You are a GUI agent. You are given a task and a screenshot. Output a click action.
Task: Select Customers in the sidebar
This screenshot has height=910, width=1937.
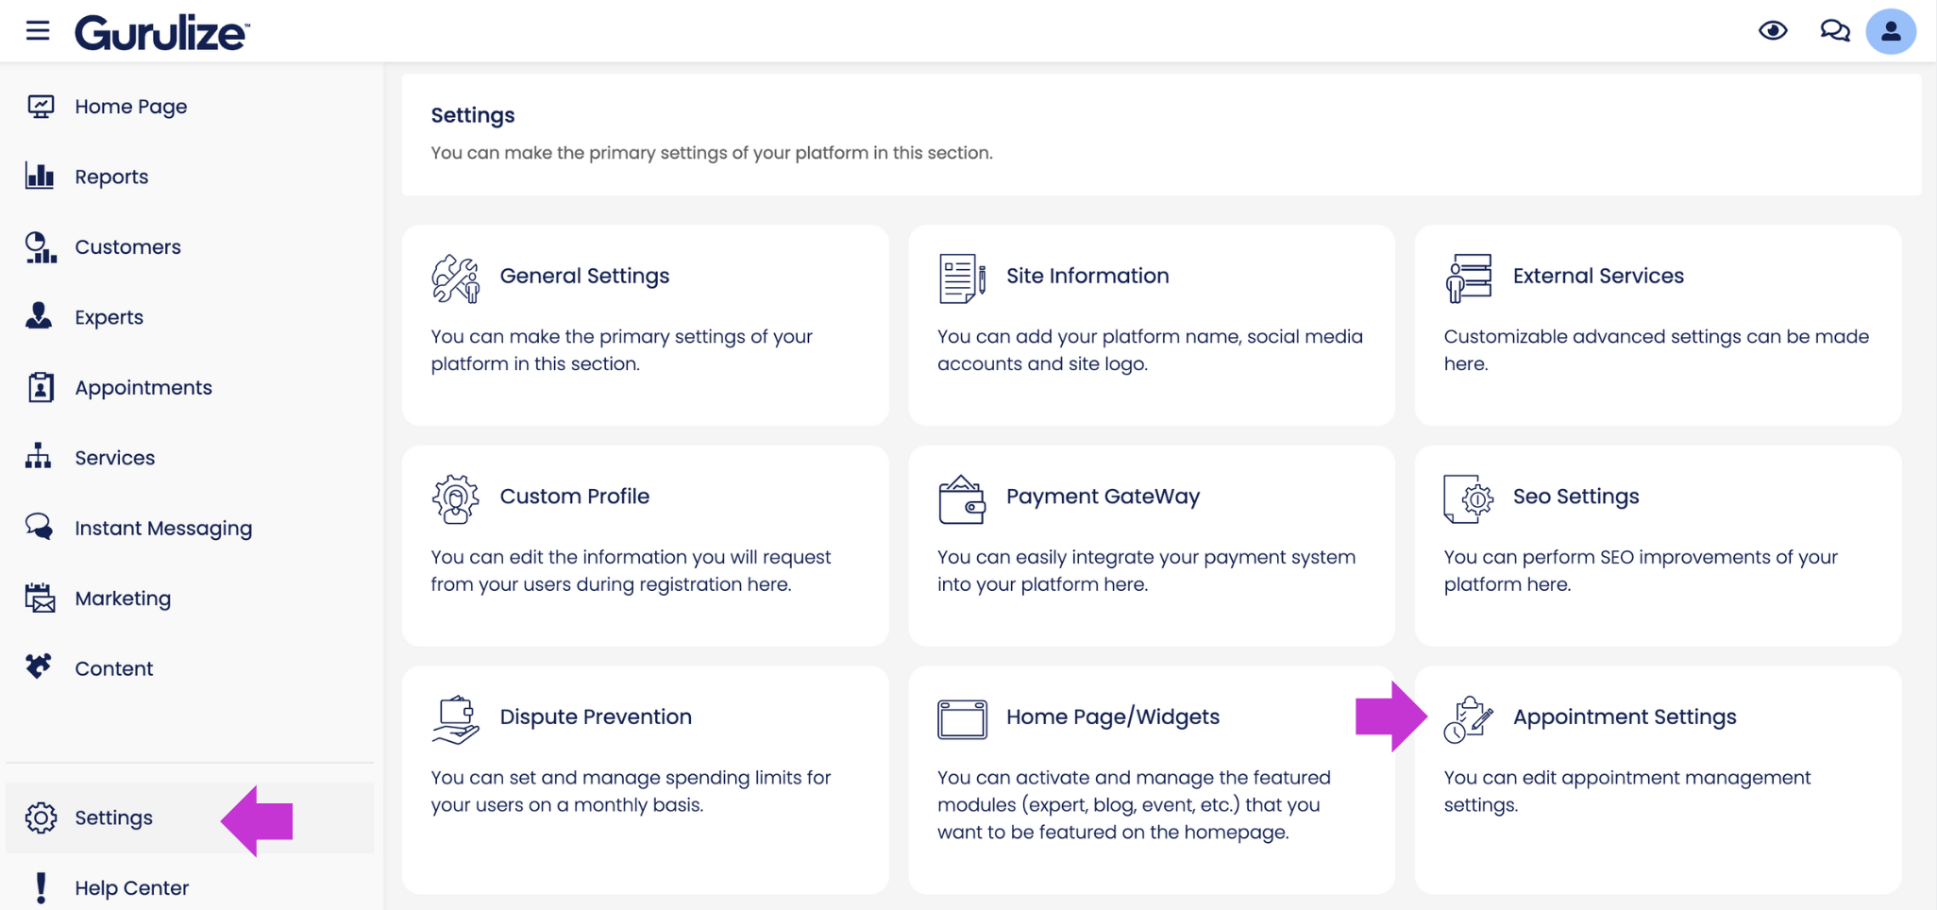[x=127, y=246]
